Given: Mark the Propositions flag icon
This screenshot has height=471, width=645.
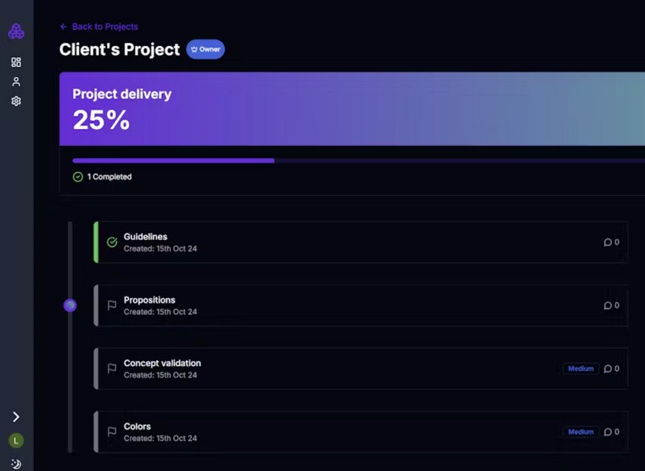Looking at the screenshot, I should click(112, 306).
